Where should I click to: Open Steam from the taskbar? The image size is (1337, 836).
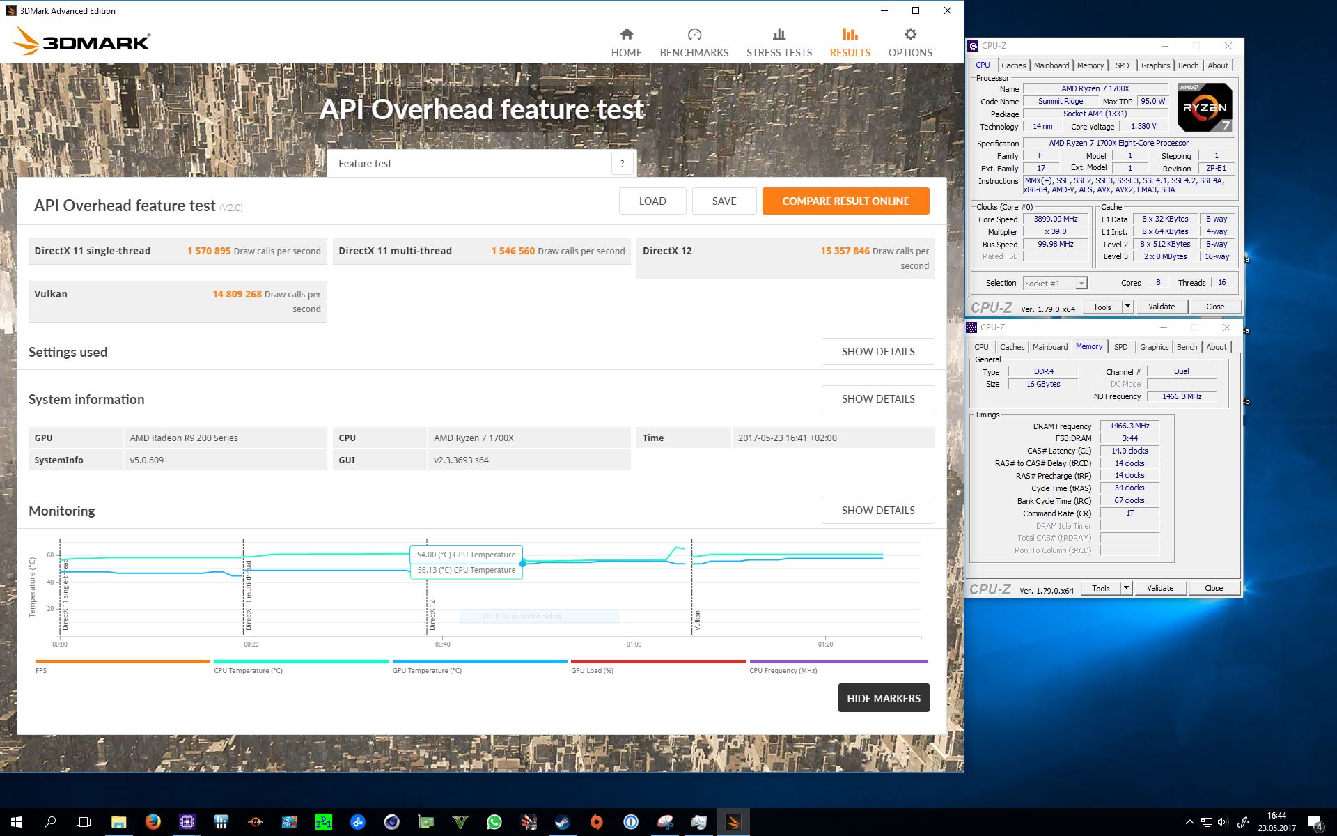tap(562, 822)
